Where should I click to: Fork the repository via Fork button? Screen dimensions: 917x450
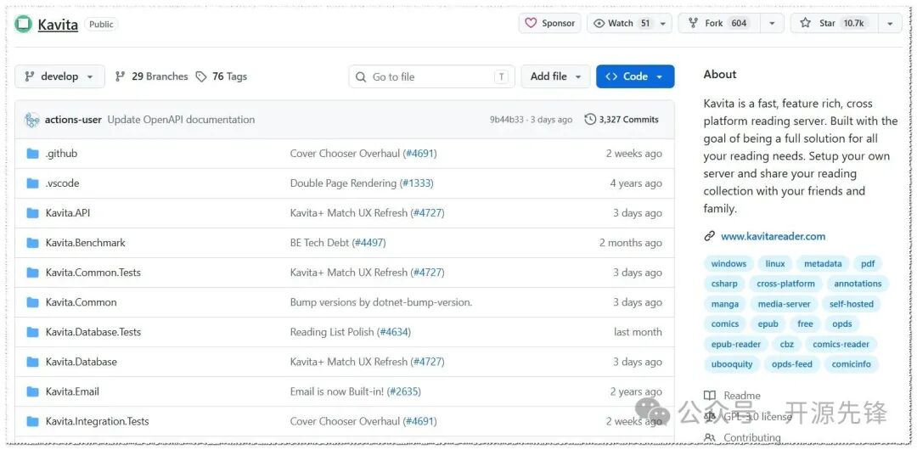pyautogui.click(x=717, y=24)
